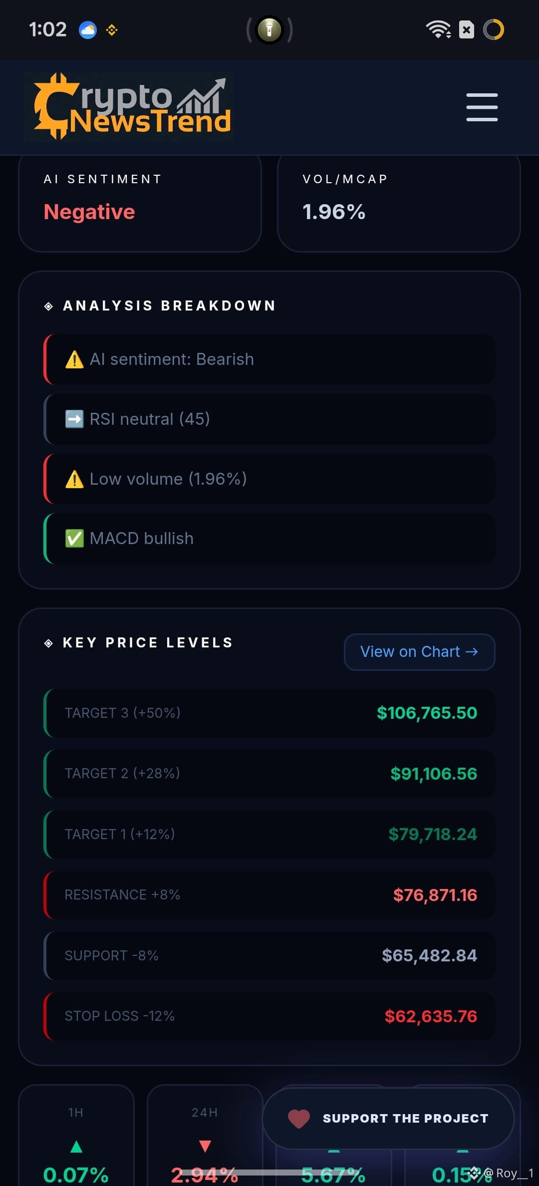Image resolution: width=539 pixels, height=1186 pixels.
Task: Select the AI Sentiment Negative card
Action: [x=140, y=203]
